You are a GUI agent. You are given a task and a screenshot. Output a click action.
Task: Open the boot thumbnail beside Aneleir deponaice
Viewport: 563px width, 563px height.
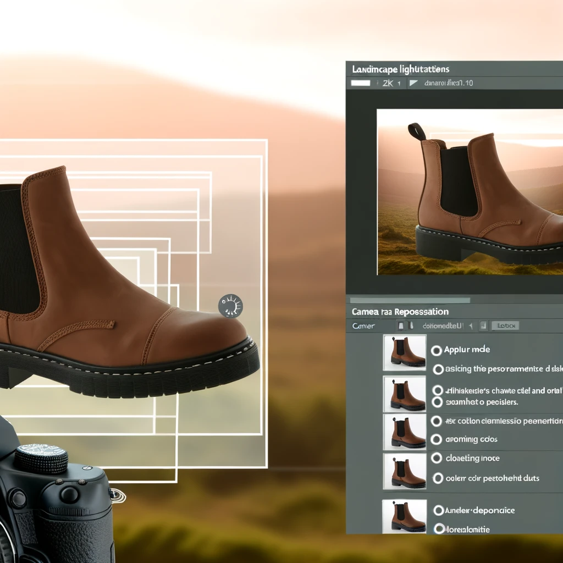(x=405, y=516)
